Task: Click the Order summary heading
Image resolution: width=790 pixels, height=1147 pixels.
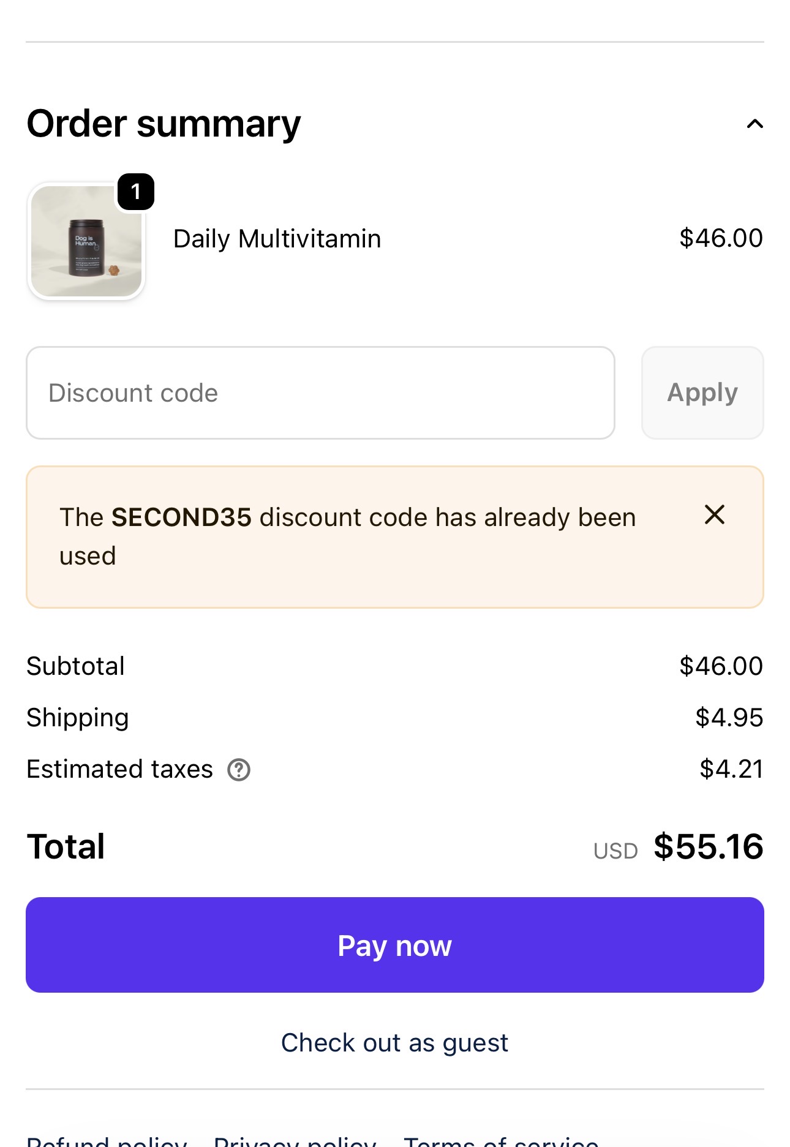Action: tap(164, 124)
